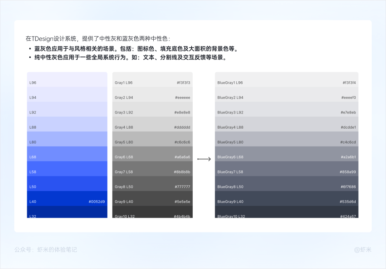Select the L96 lightest blue swatch
386x269 pixels.
tap(67, 80)
